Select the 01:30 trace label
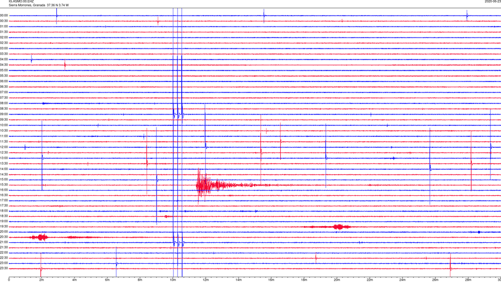Viewport: 501px width, 282px height. [x=4, y=32]
